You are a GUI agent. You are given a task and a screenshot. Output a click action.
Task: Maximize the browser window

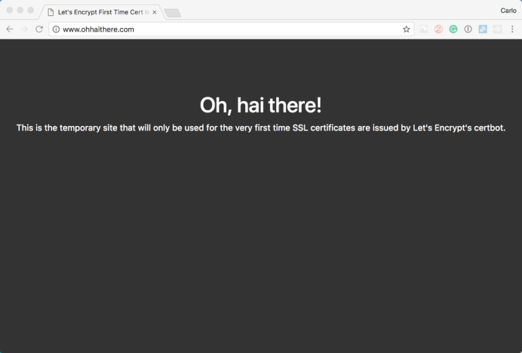click(x=31, y=10)
